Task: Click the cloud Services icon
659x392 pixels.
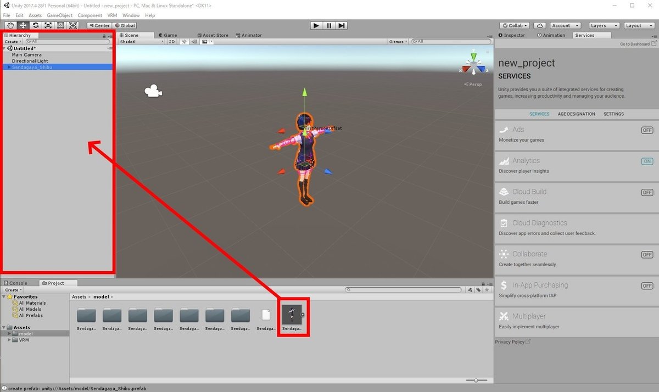Action: (x=540, y=25)
